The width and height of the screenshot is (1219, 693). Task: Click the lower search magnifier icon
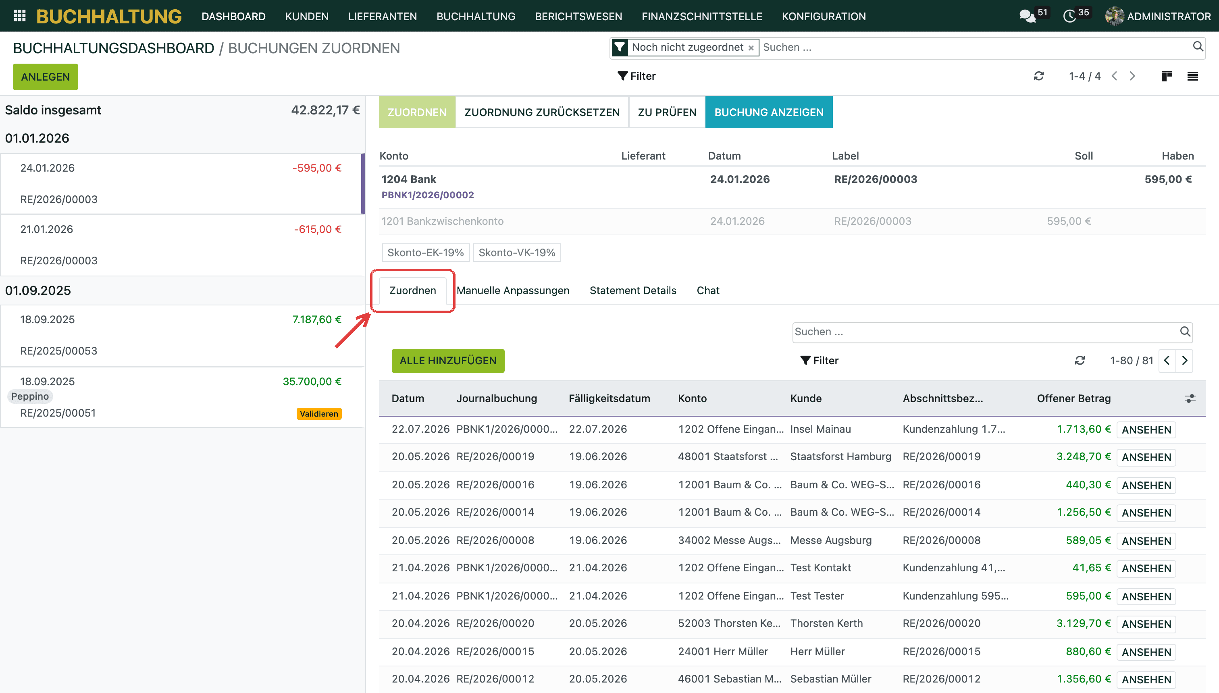[1185, 332]
